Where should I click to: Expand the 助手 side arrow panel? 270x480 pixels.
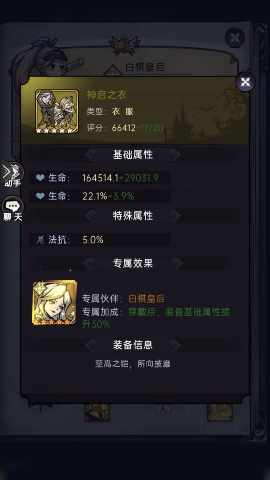[12, 174]
